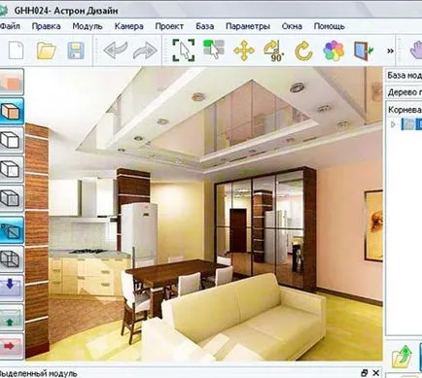Image resolution: width=422 pixels, height=378 pixels.
Task: Toggle the highlighted blue section view button
Action: tap(12, 230)
